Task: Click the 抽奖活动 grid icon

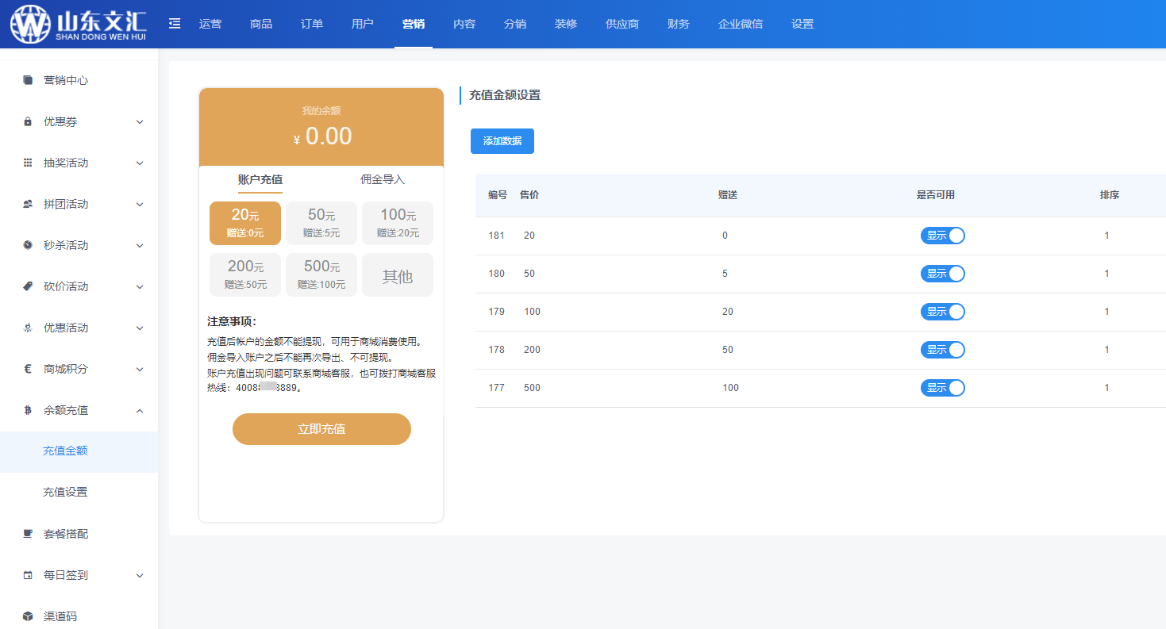Action: (28, 163)
